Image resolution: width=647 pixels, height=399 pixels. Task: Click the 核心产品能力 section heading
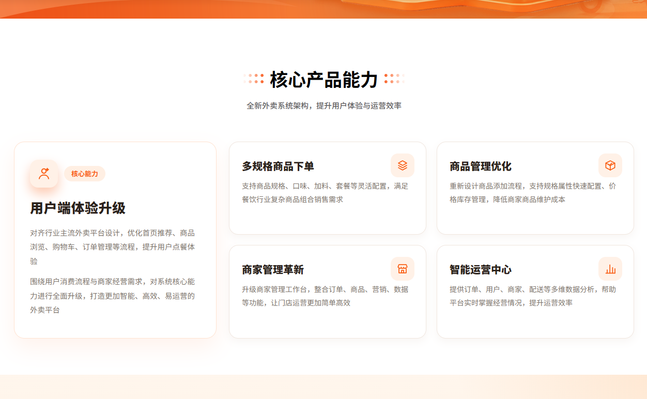coord(324,80)
